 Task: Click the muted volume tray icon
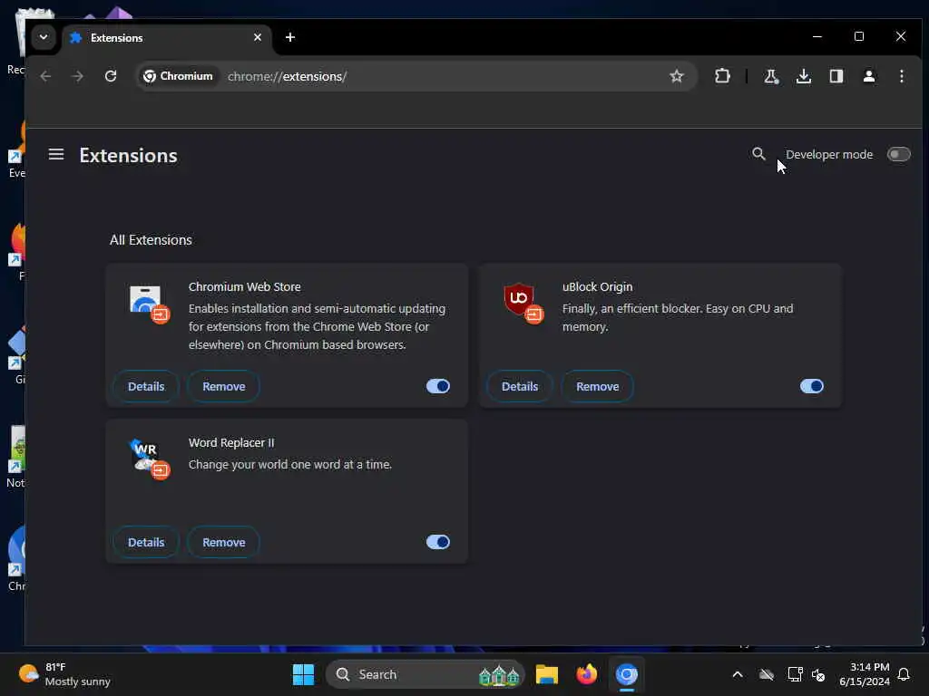click(x=818, y=674)
